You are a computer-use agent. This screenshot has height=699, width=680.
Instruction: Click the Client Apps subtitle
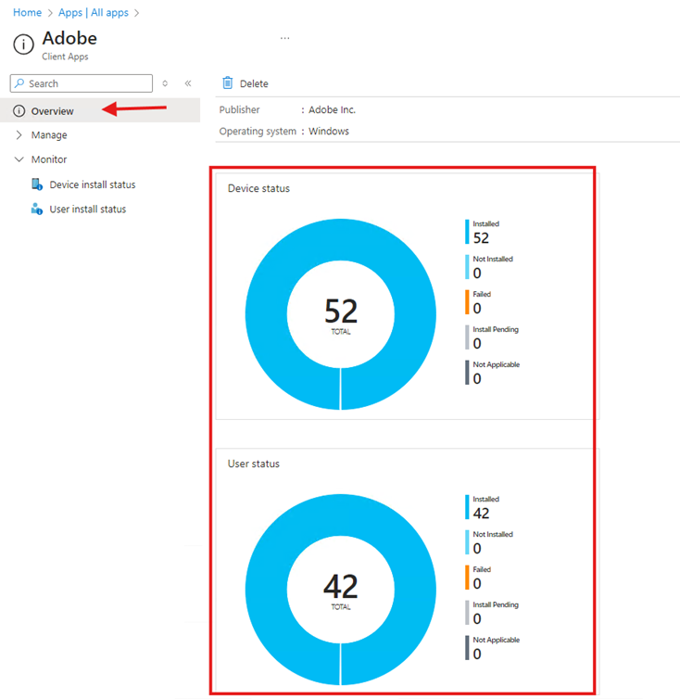point(65,57)
